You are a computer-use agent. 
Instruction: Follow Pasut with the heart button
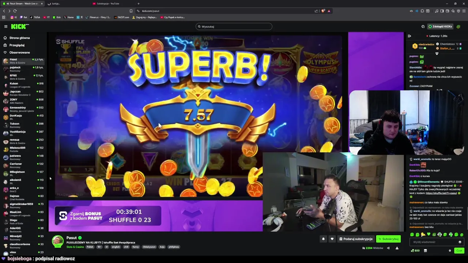click(x=332, y=239)
